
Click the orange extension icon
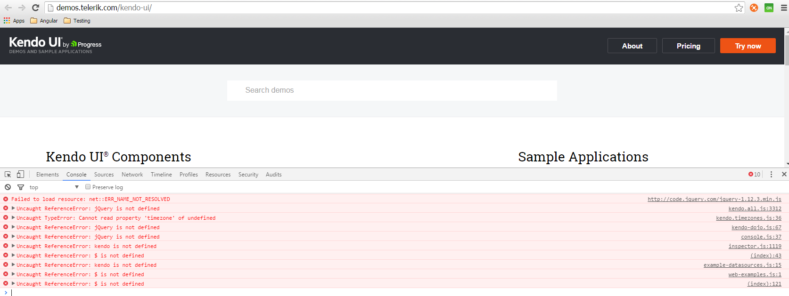click(754, 8)
